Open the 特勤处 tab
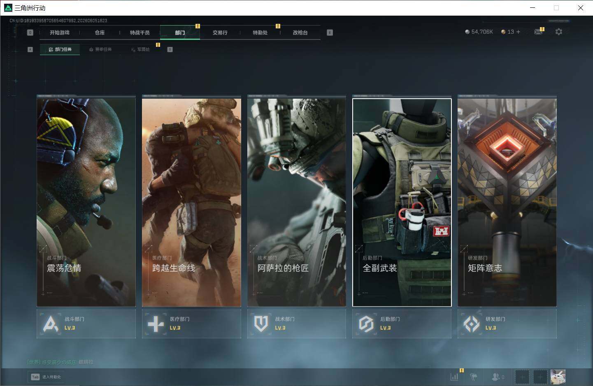Image resolution: width=593 pixels, height=386 pixels. coord(260,32)
